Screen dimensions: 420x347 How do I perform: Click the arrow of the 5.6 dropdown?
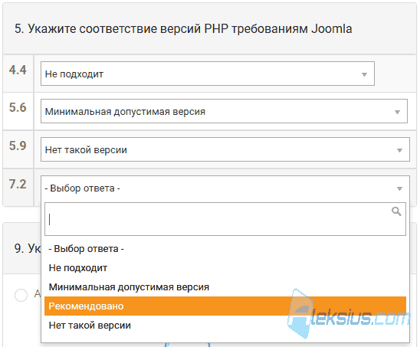[x=397, y=112]
